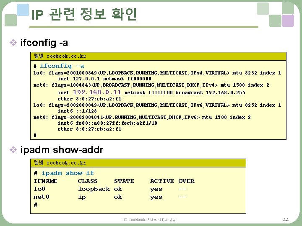This screenshot has width=302, height=226.
Task: Click the "netmask ffffff00" value
Action: 148,92
